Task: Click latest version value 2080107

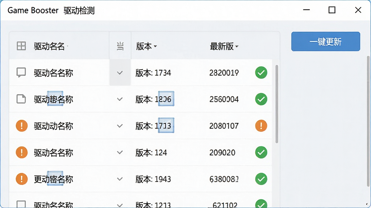Action: coord(224,126)
